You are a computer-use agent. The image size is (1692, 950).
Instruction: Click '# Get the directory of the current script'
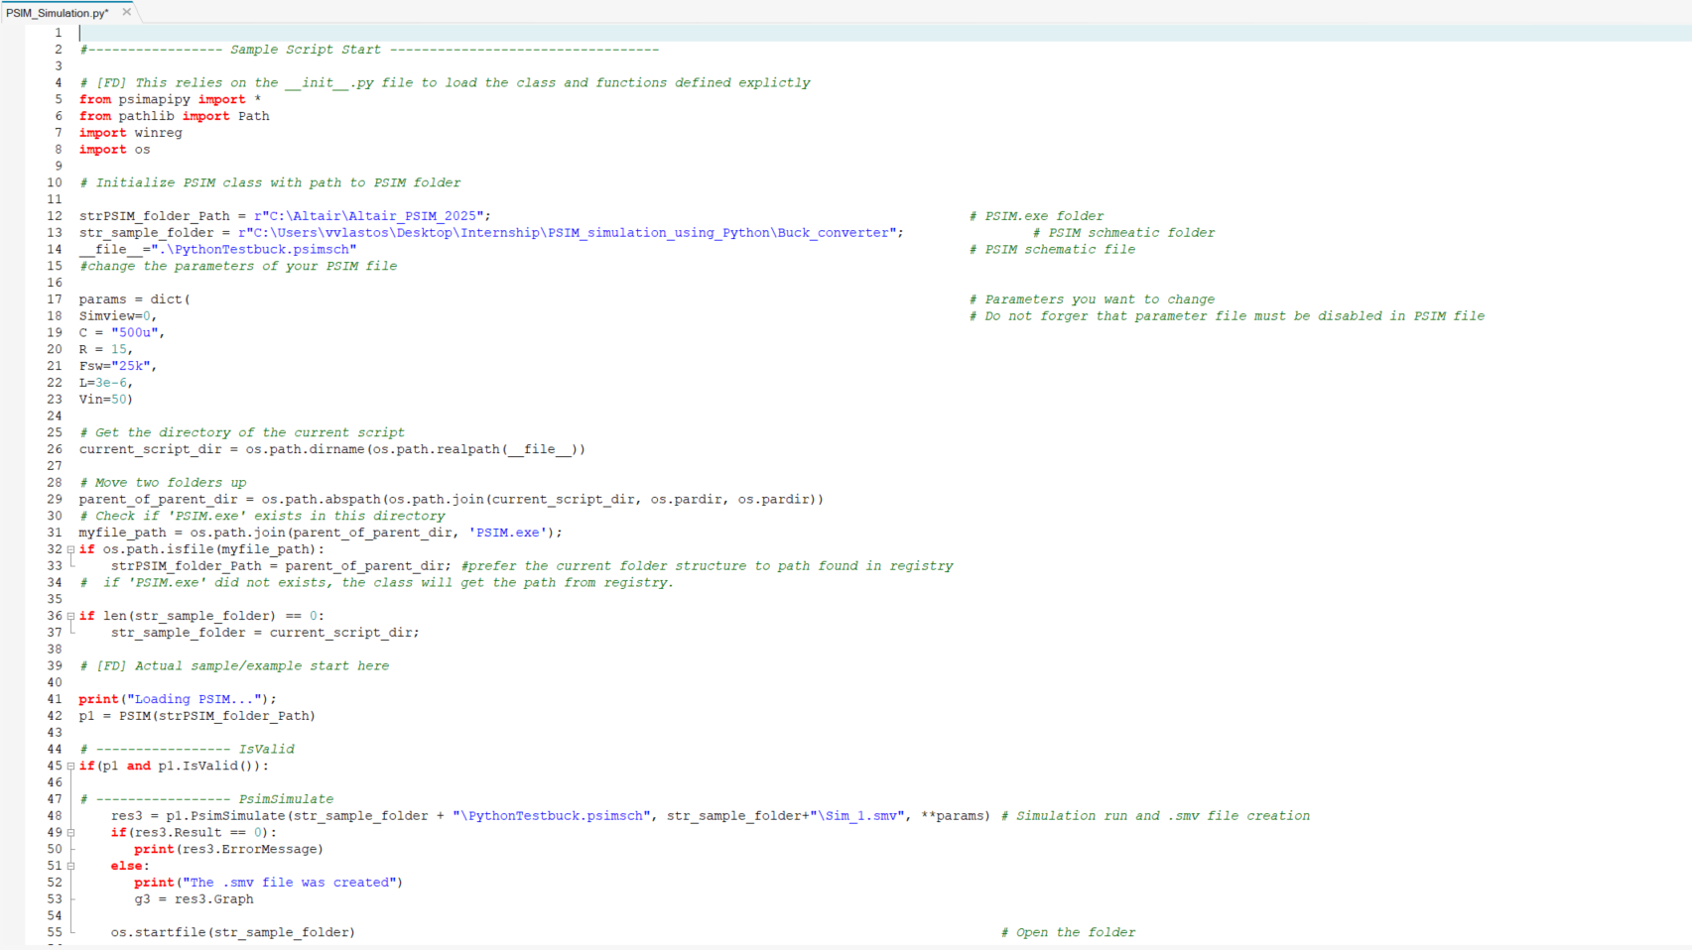pyautogui.click(x=242, y=432)
